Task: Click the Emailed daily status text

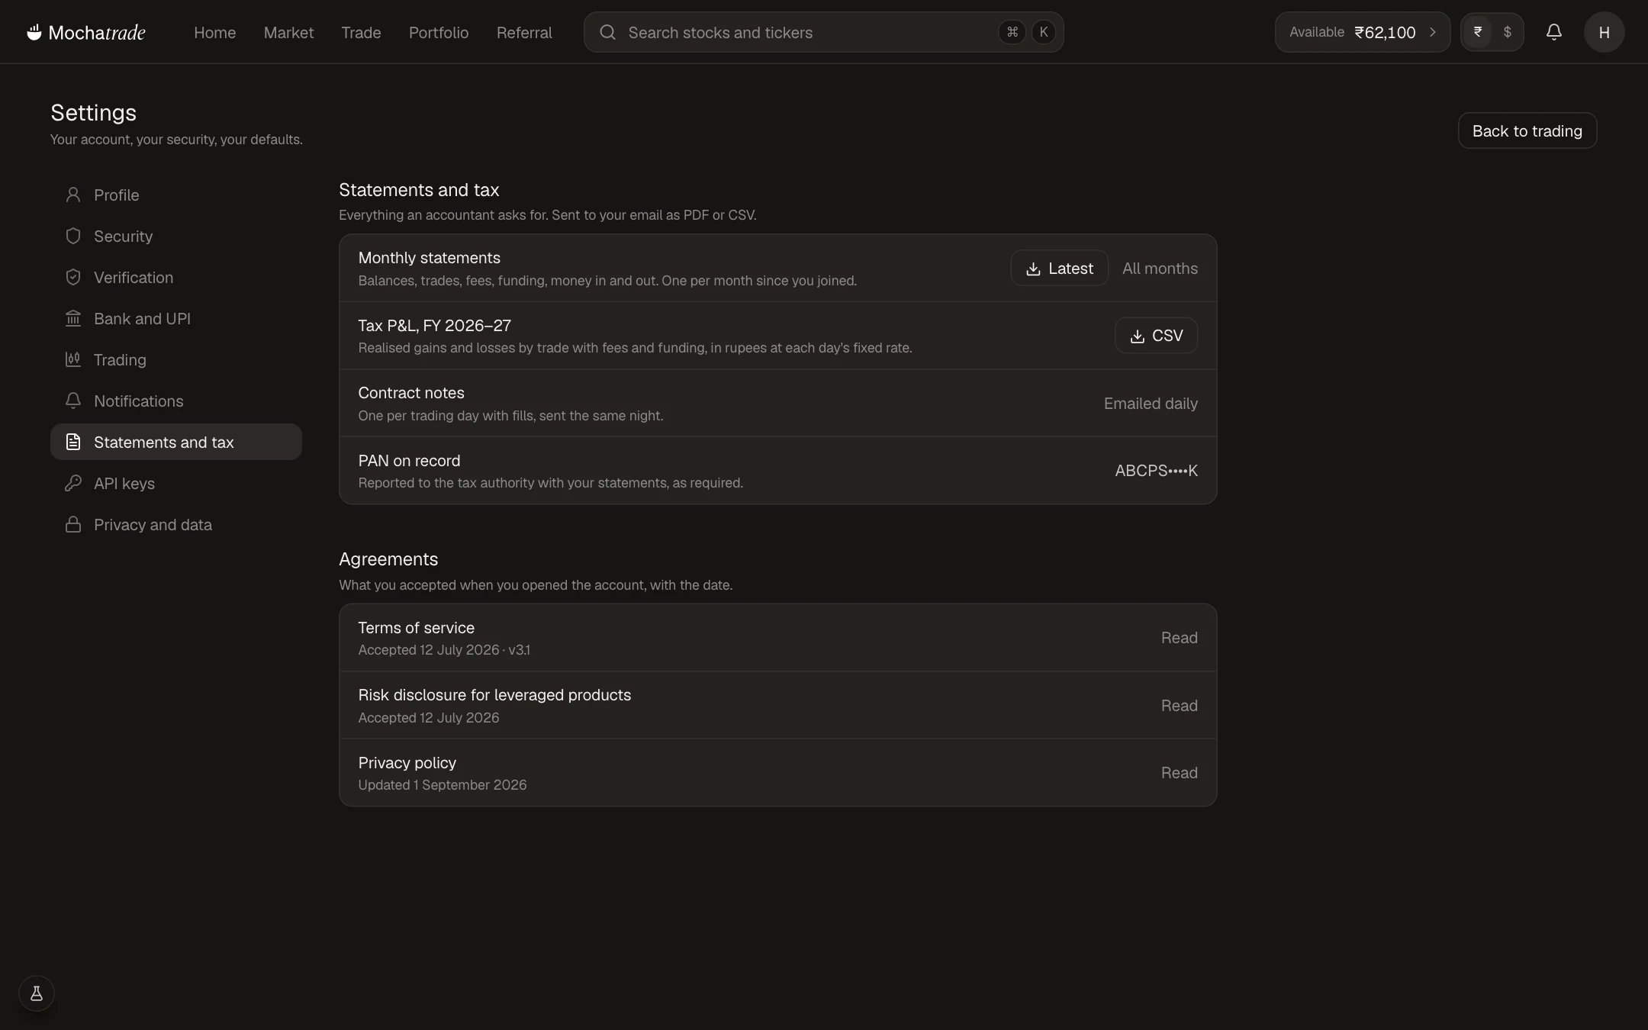Action: [1151, 404]
